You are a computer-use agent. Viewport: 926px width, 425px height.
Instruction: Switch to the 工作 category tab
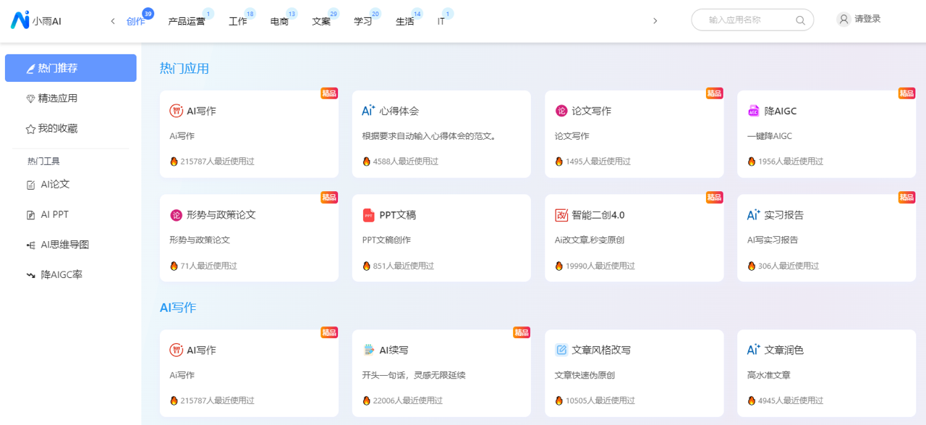(x=238, y=21)
